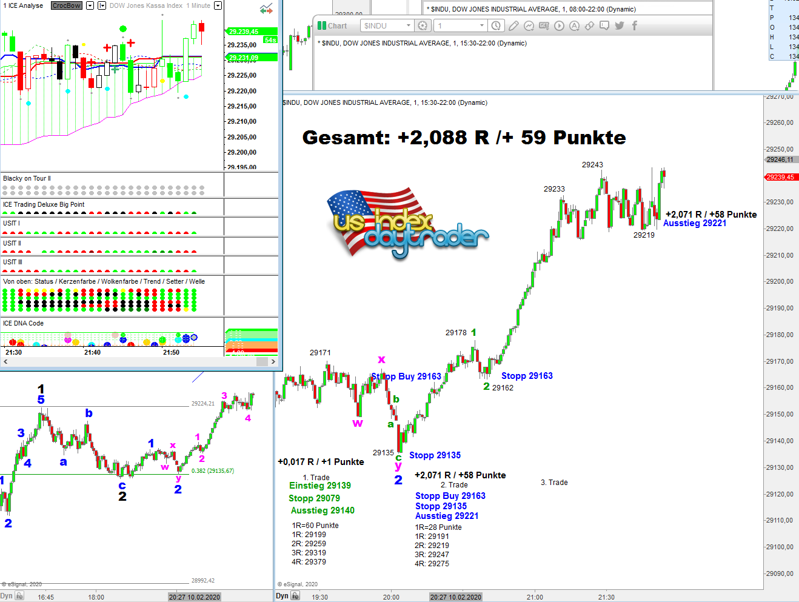799x602 pixels.
Task: Click the right scroll arrow of ICE panel
Action: (273, 361)
